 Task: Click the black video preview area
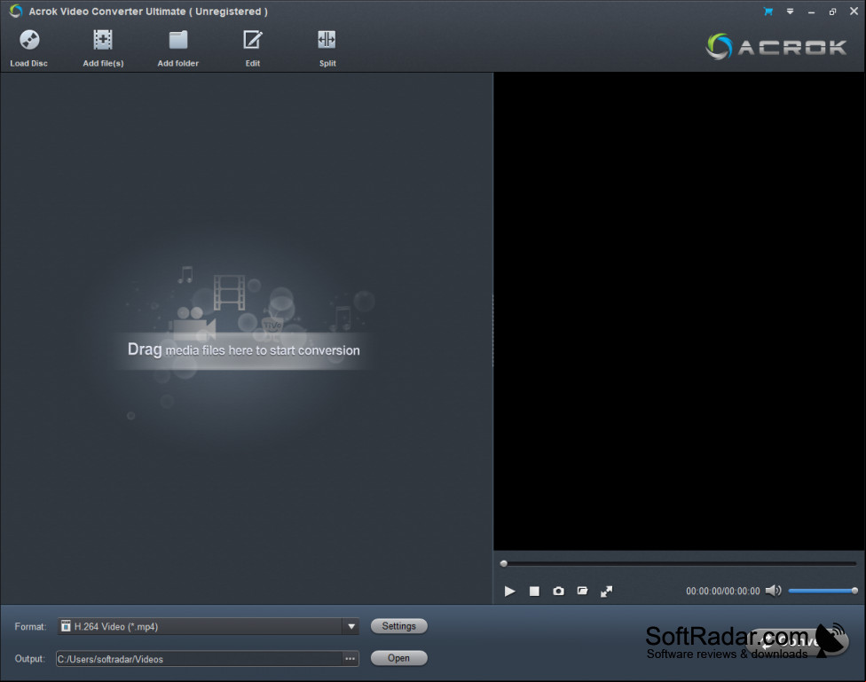click(679, 311)
